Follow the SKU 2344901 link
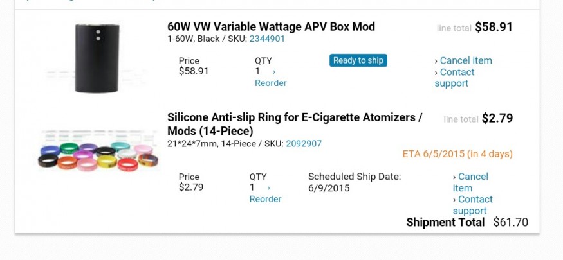This screenshot has width=563, height=260. click(x=267, y=39)
